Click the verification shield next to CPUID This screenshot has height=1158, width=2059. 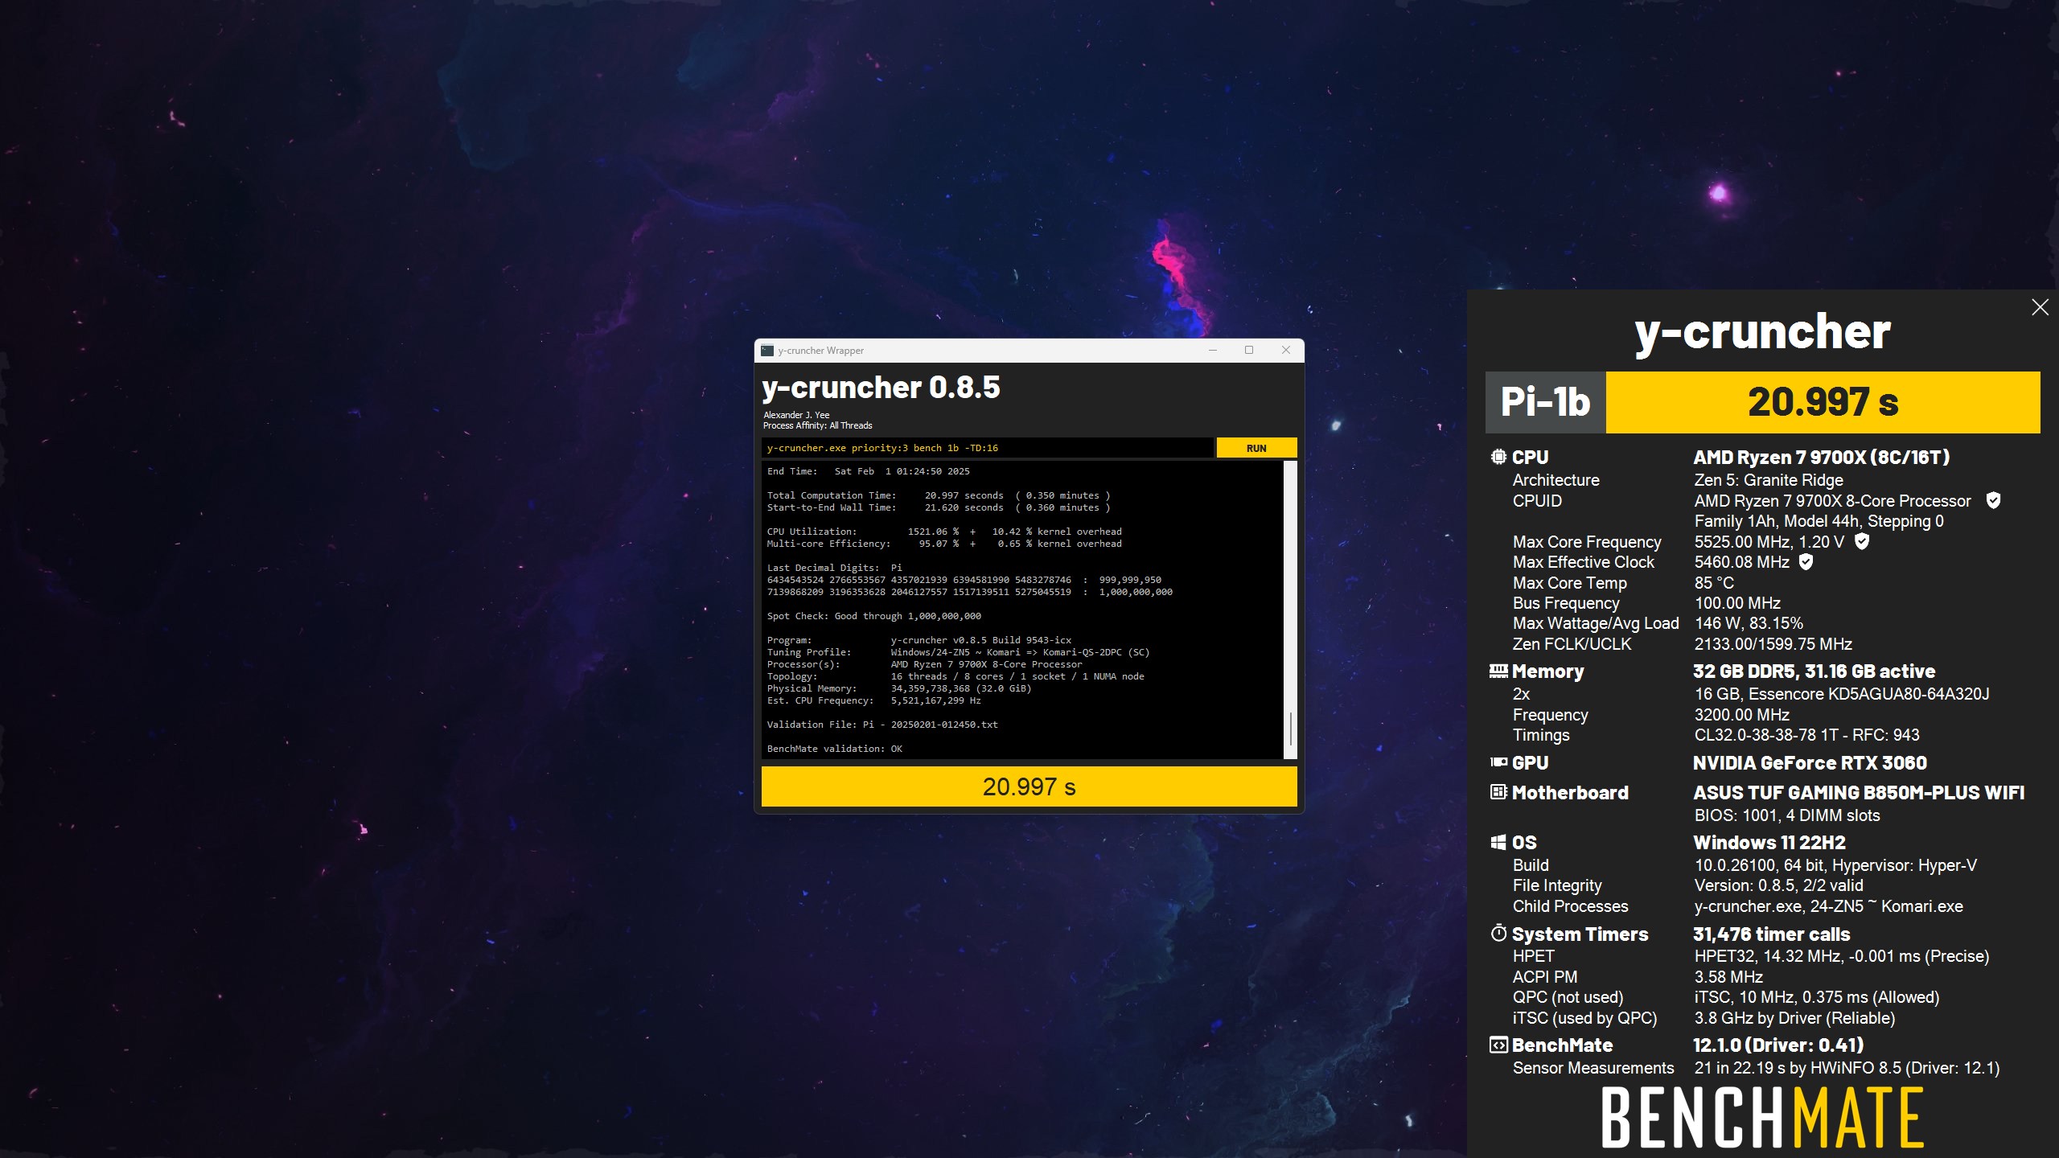coord(1993,500)
